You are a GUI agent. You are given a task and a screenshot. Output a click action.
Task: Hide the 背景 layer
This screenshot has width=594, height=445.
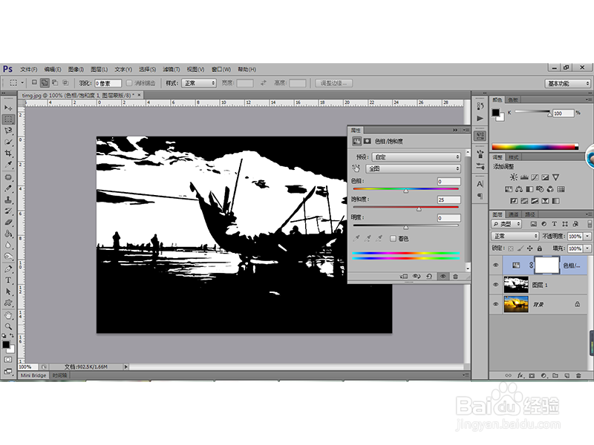(495, 304)
